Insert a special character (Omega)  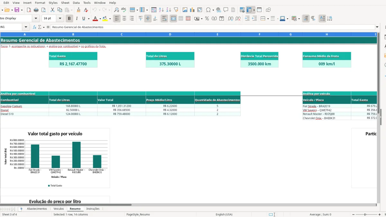(x=208, y=10)
